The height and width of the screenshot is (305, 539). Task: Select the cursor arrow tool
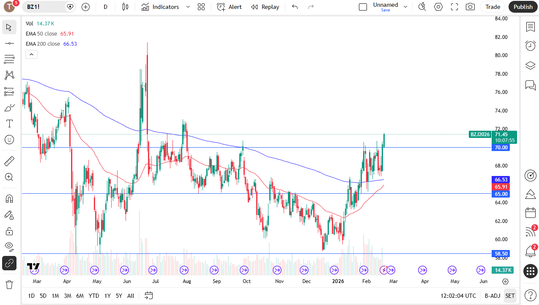pos(9,27)
